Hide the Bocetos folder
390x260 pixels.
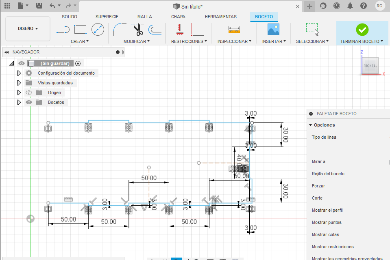(x=29, y=102)
